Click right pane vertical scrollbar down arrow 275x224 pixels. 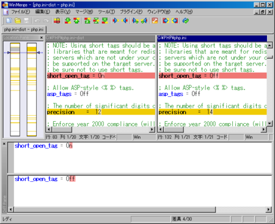pyautogui.click(x=269, y=124)
